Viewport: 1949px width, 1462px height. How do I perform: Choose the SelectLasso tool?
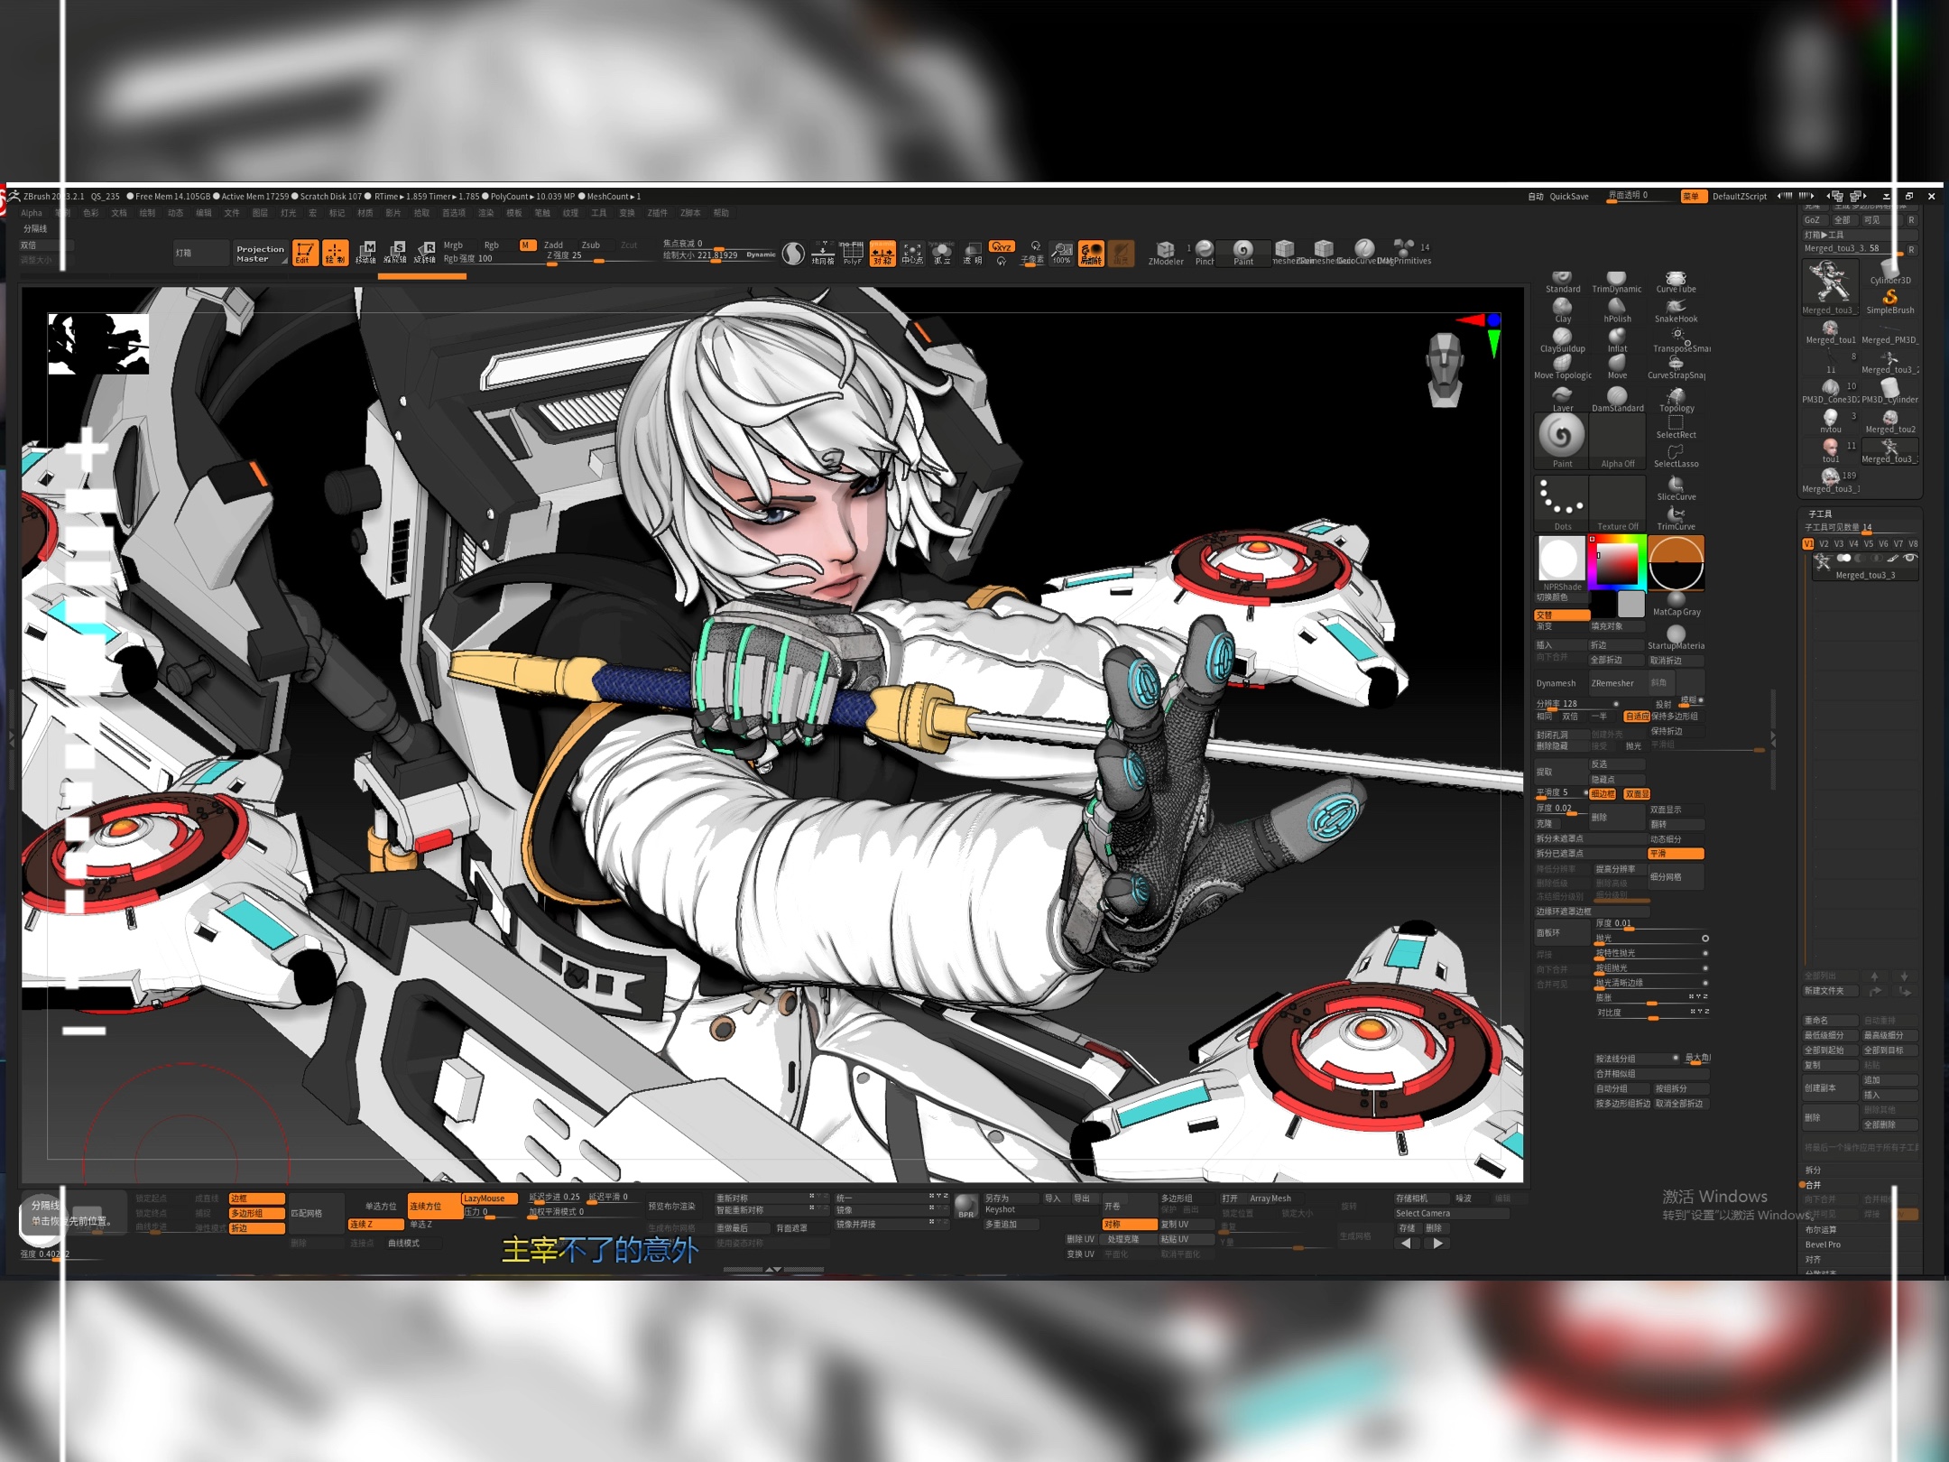click(1676, 456)
